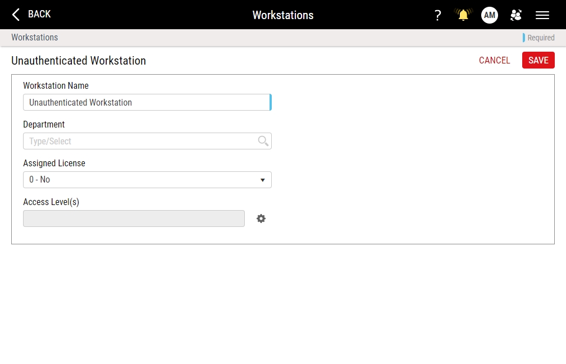Focus the Department Type/Select field
The image size is (566, 364).
click(x=147, y=141)
